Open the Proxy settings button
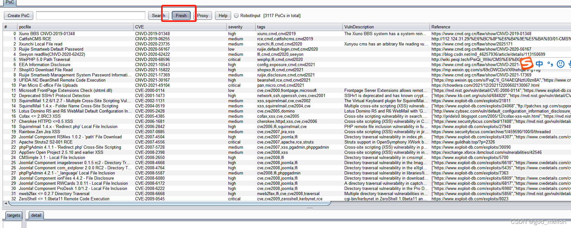 [202, 15]
